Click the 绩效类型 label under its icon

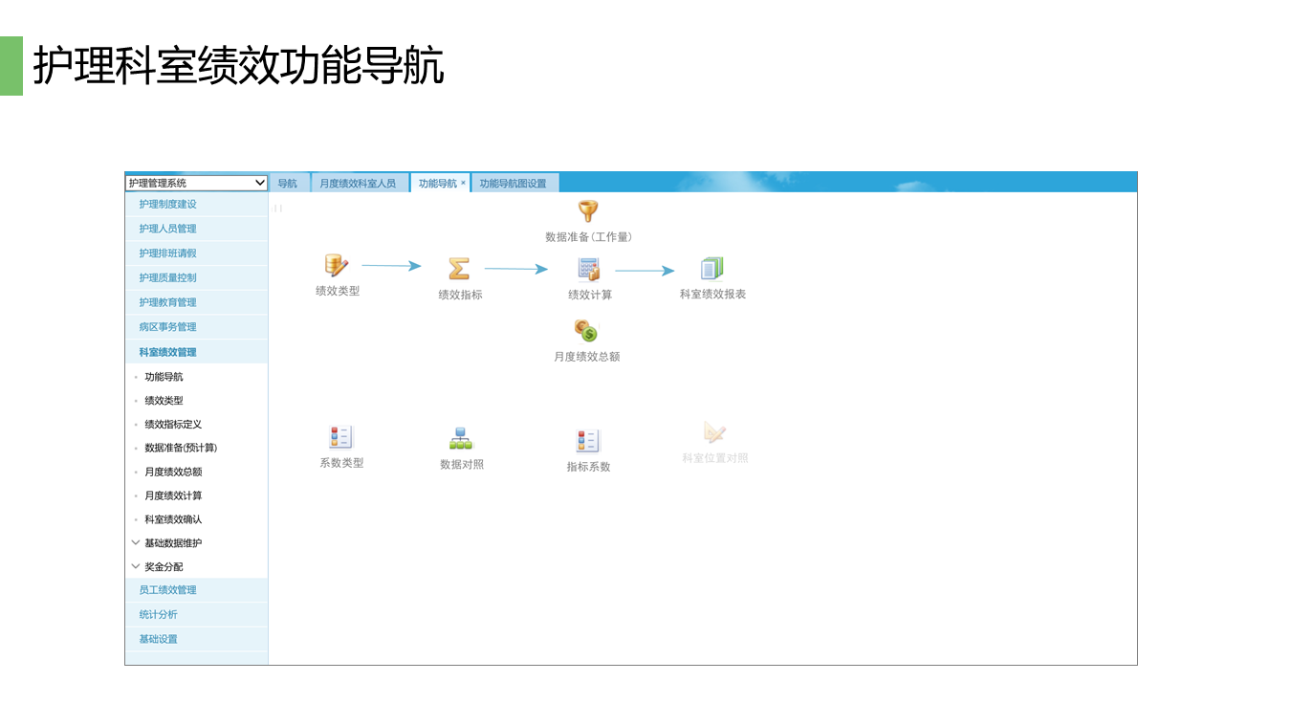pos(338,291)
